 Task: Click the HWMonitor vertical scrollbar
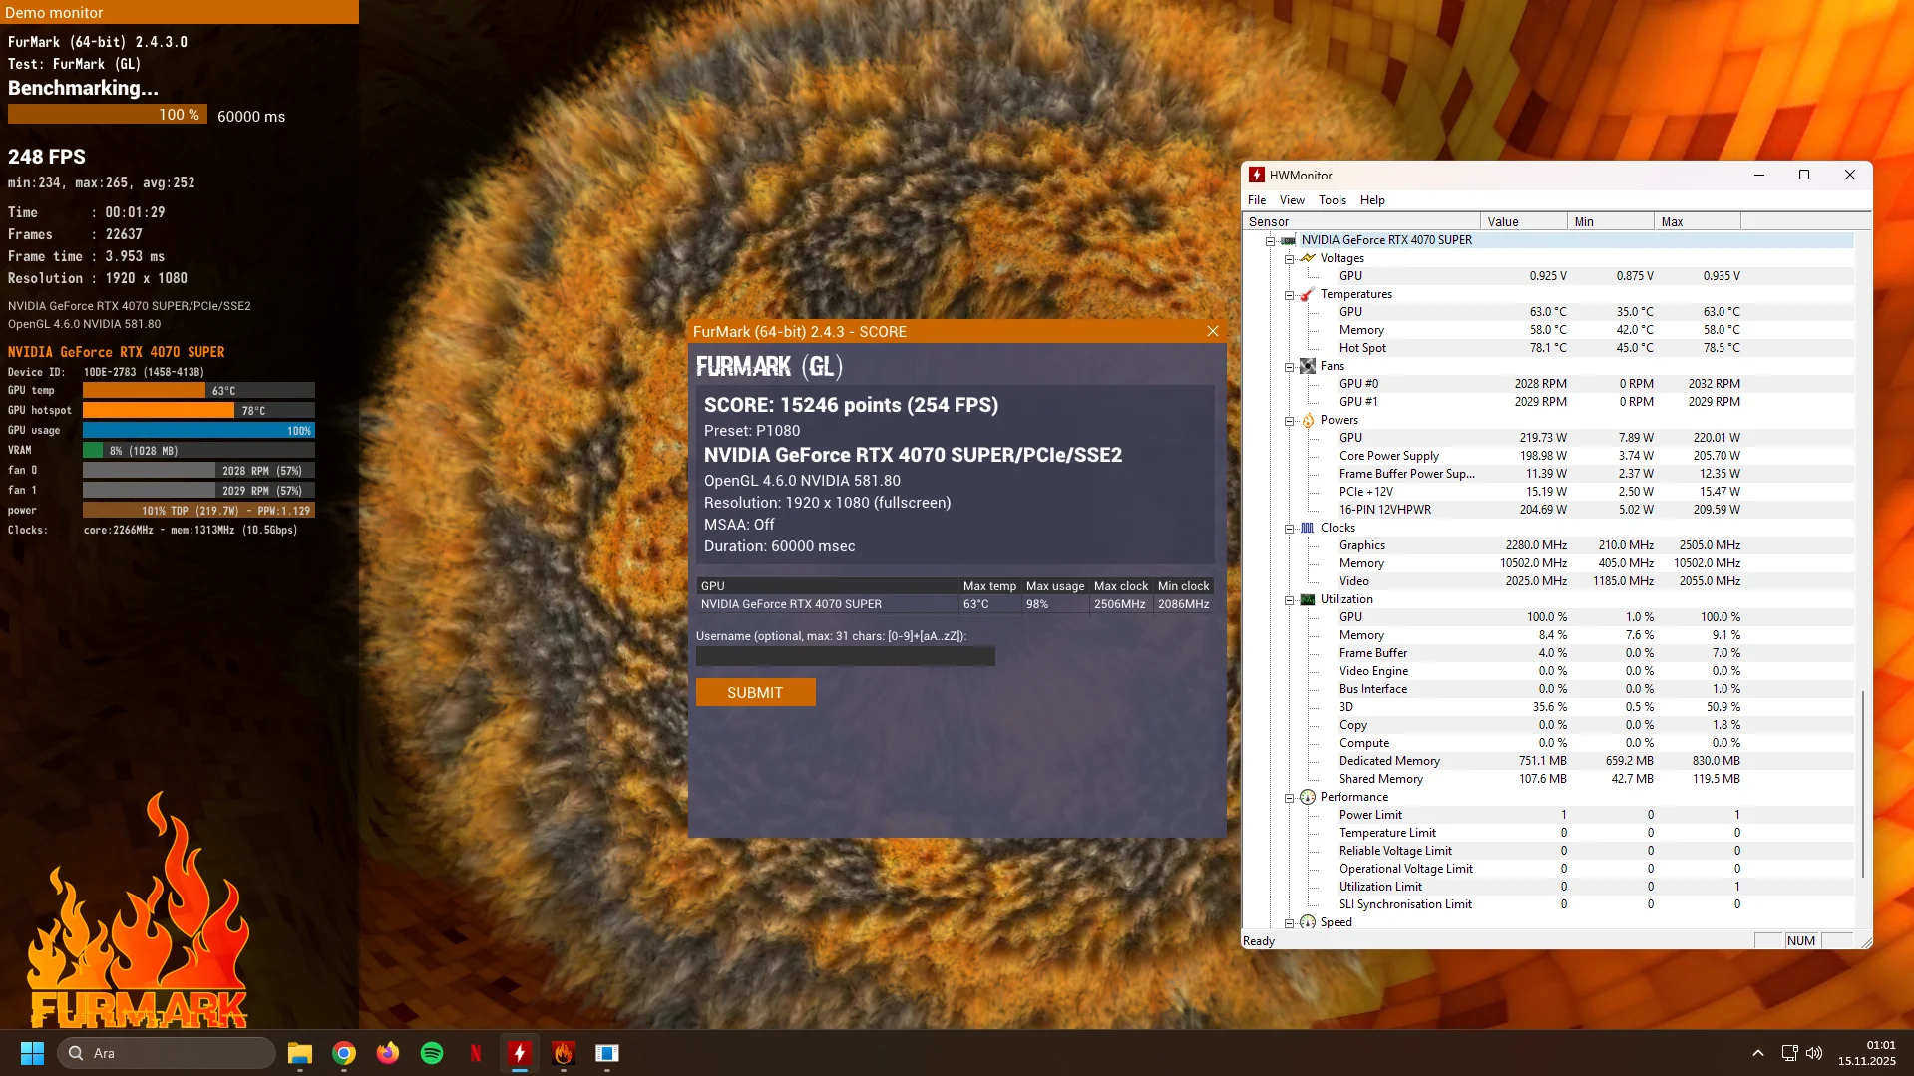pos(1862,783)
